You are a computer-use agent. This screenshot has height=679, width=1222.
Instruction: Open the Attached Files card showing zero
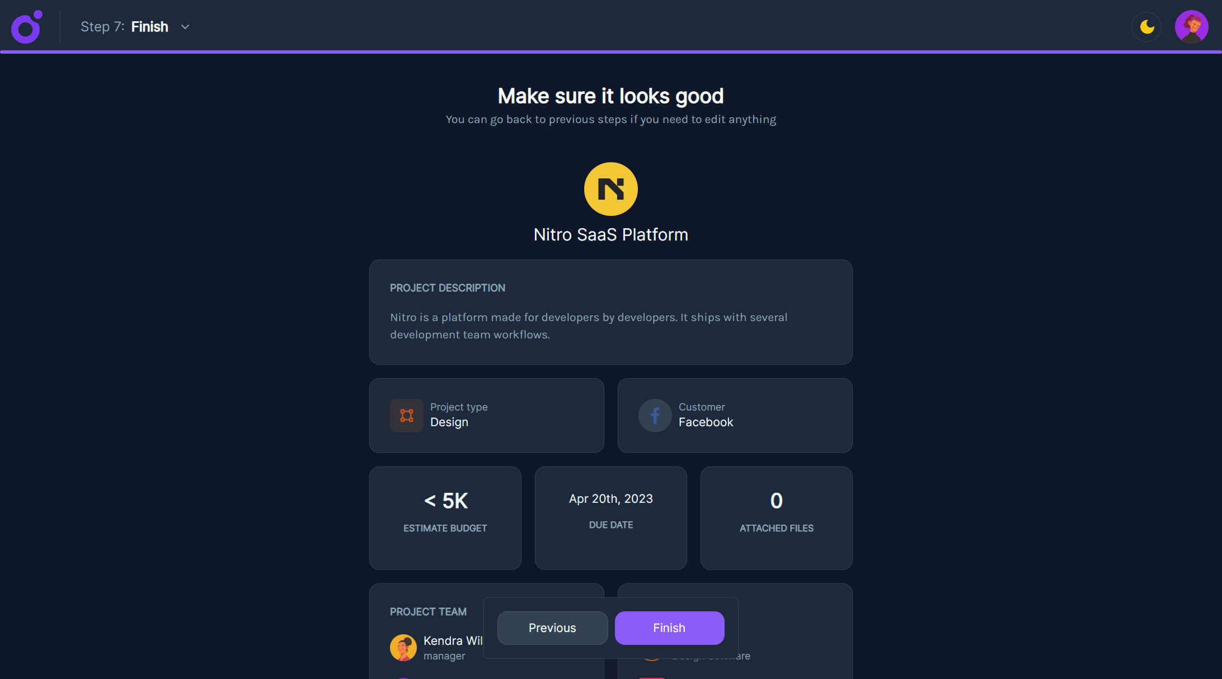coord(775,518)
